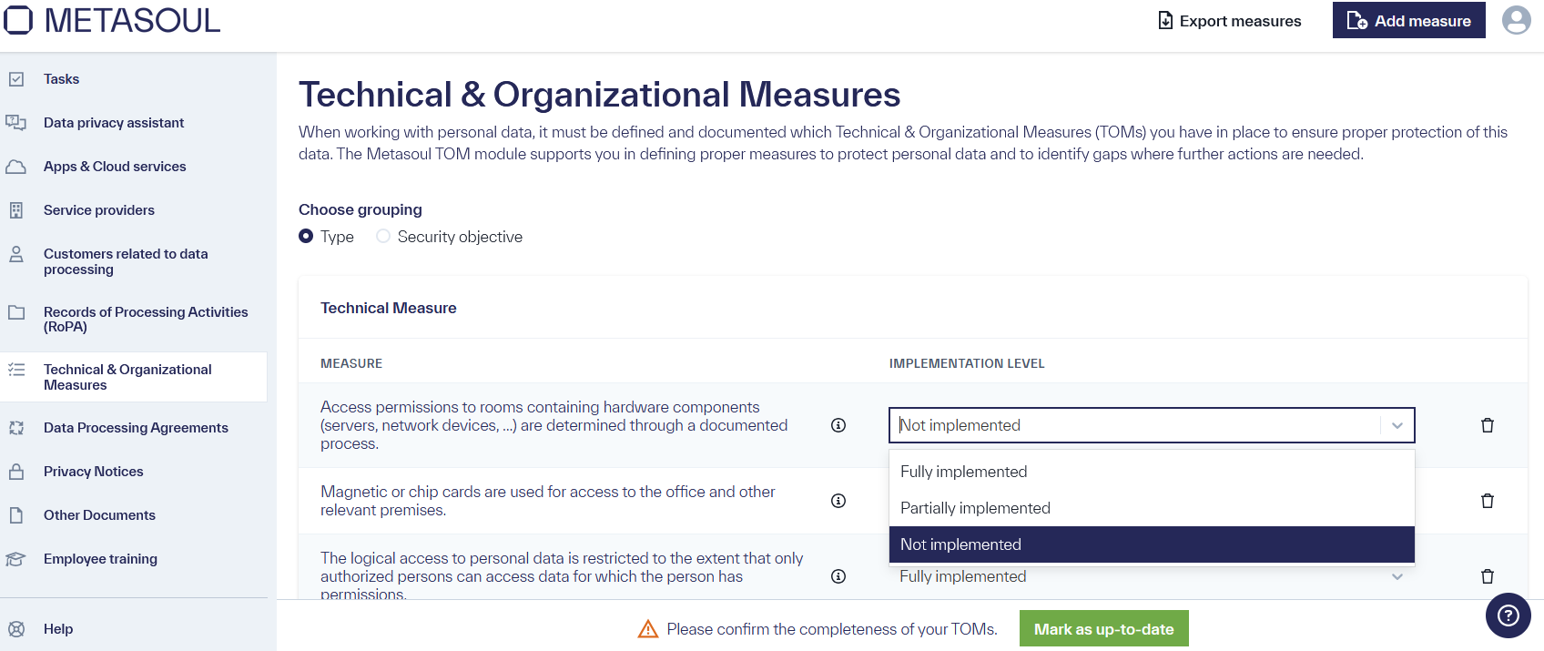Click the 'Please confirm the completeness of your TOMs' notice
Viewport: 1544px width, 651px height.
pyautogui.click(x=832, y=629)
